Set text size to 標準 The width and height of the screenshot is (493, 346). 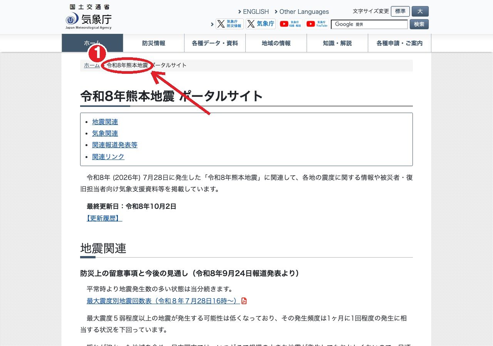[400, 11]
